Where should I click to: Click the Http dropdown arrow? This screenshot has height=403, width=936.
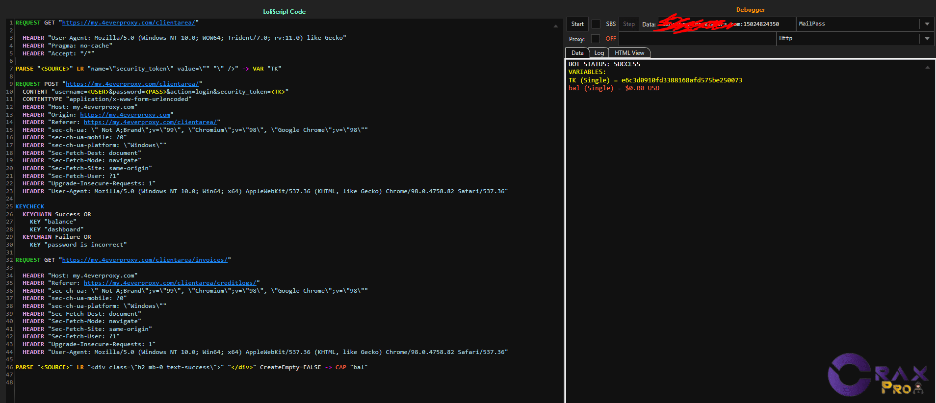coord(927,39)
